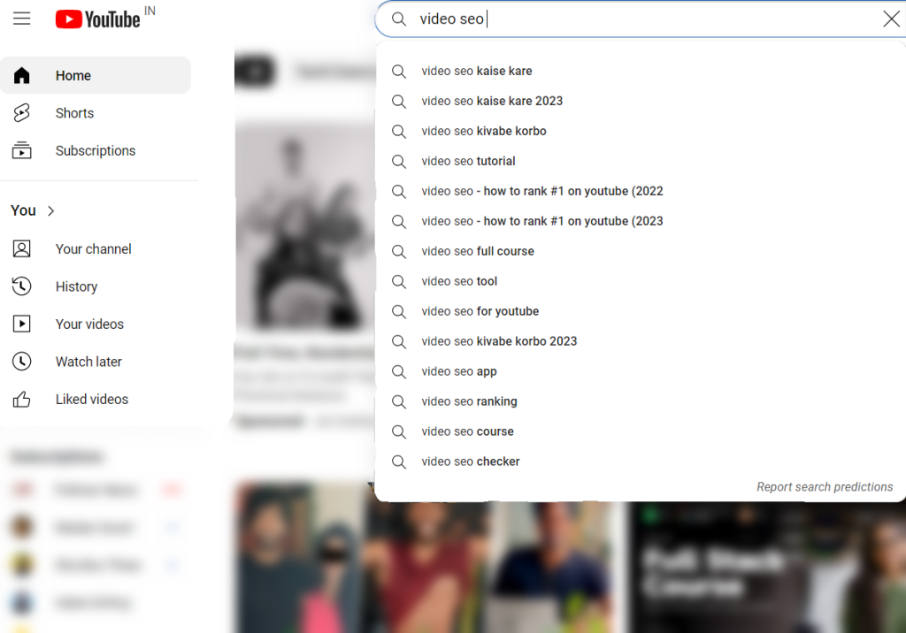The height and width of the screenshot is (633, 906).
Task: Click the History clock icon
Action: pos(24,286)
